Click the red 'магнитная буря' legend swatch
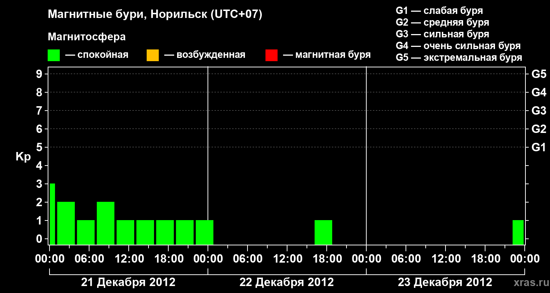The height and width of the screenshot is (293, 550). tap(271, 55)
